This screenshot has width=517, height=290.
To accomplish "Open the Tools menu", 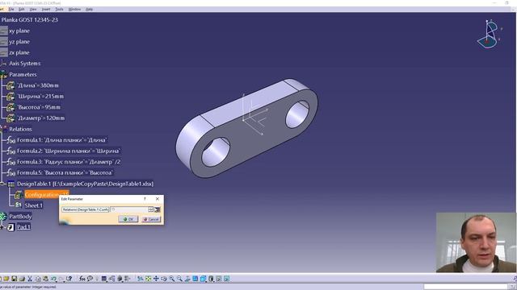I will (x=59, y=9).
